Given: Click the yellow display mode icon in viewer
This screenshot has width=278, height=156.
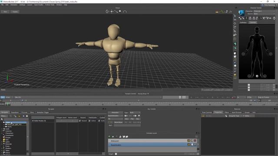Looking at the screenshot, I should click(x=217, y=12).
